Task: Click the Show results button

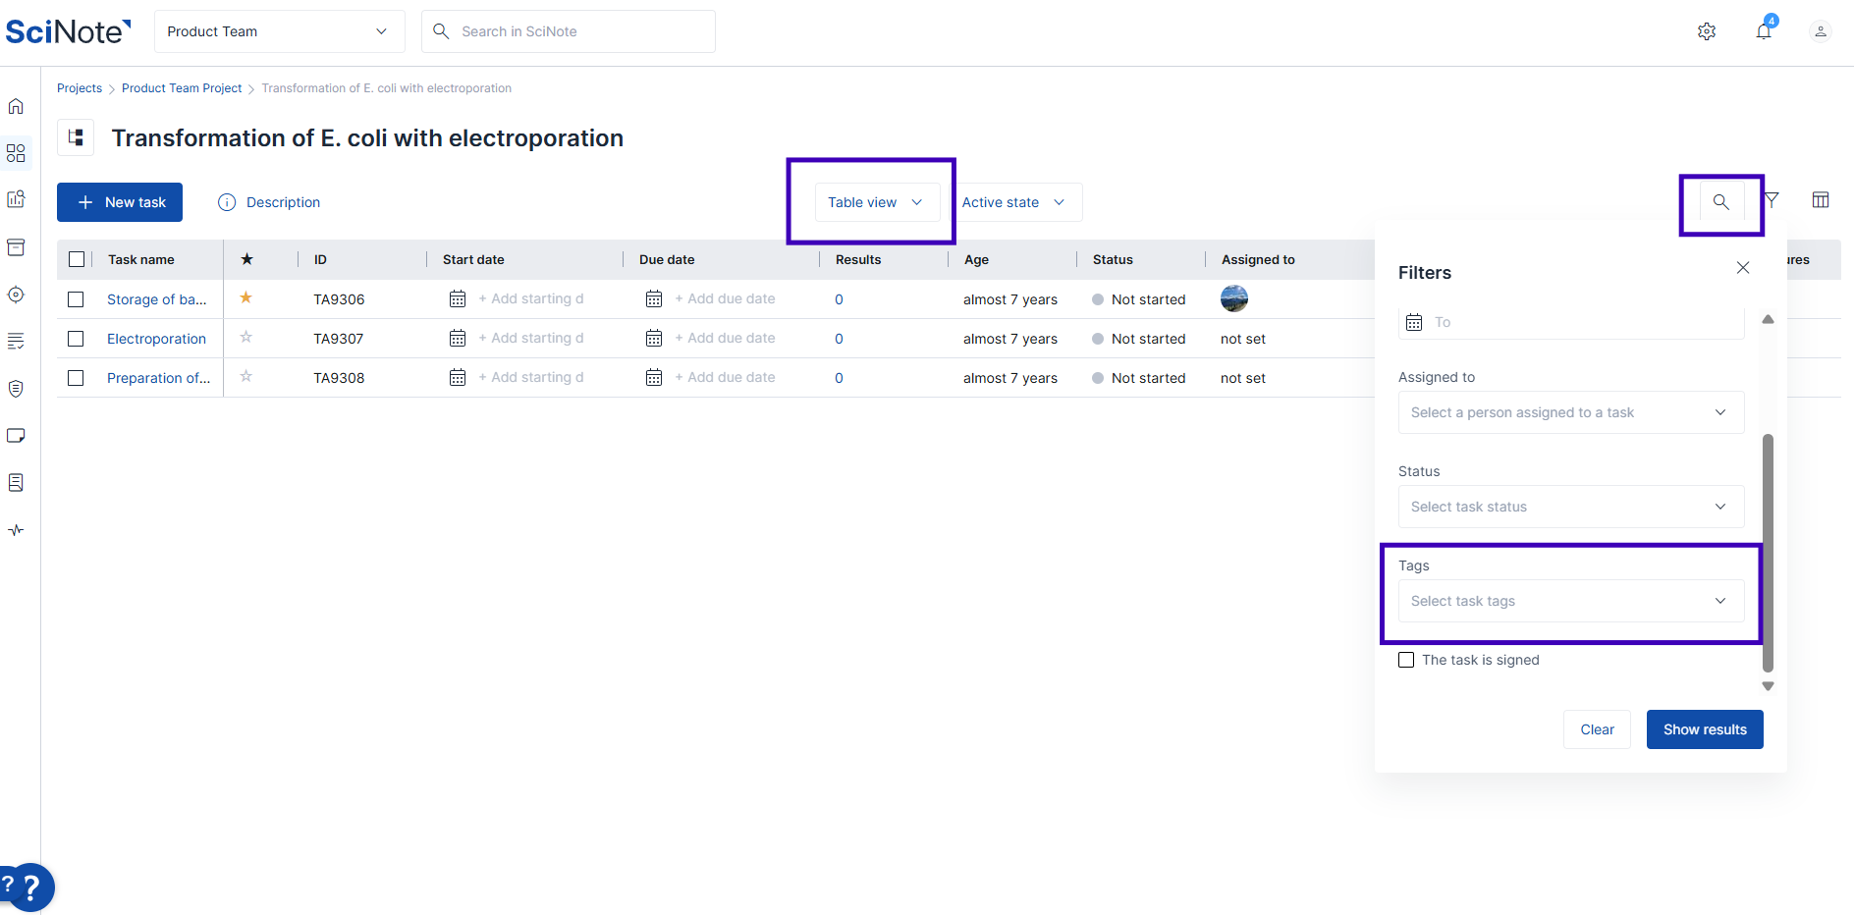Action: pyautogui.click(x=1704, y=729)
